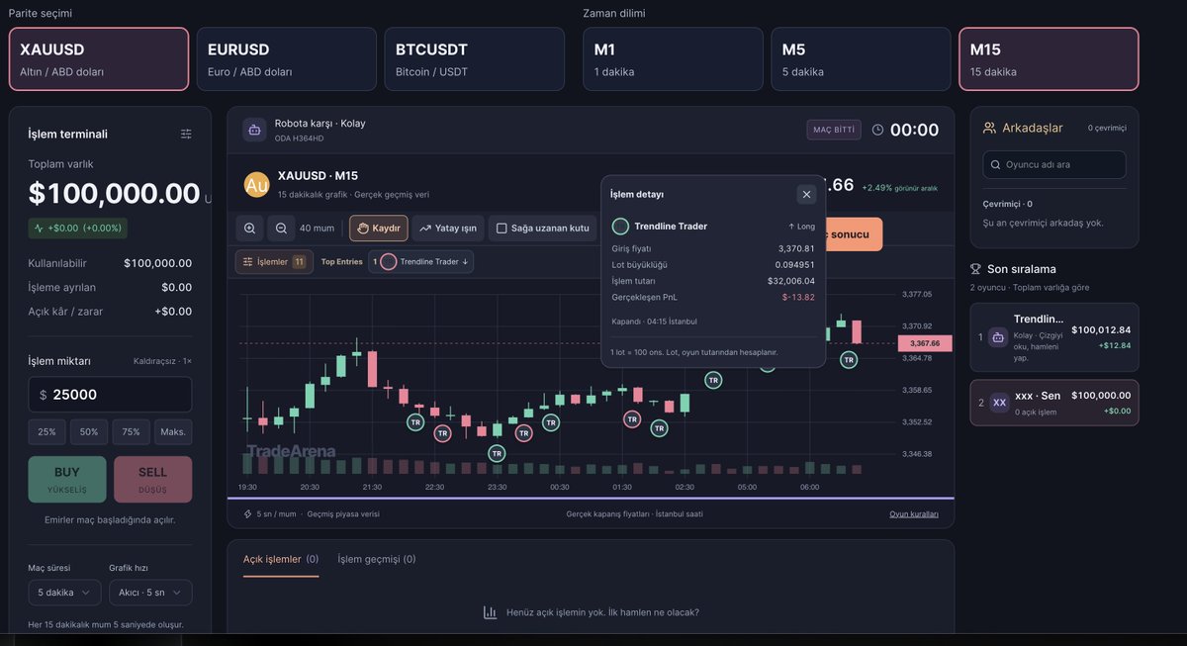1187x646 pixels.
Task: Click the Arkadaşlar people icon
Action: pos(989,128)
